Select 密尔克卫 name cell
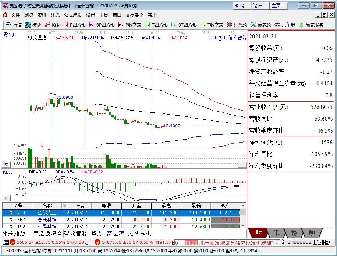Image resolution: width=337 pixels, height=256 pixels. point(47,213)
